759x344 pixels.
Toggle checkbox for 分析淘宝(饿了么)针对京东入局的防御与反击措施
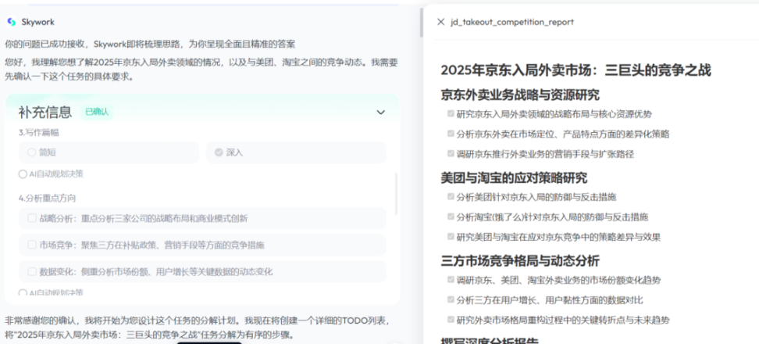tap(451, 217)
